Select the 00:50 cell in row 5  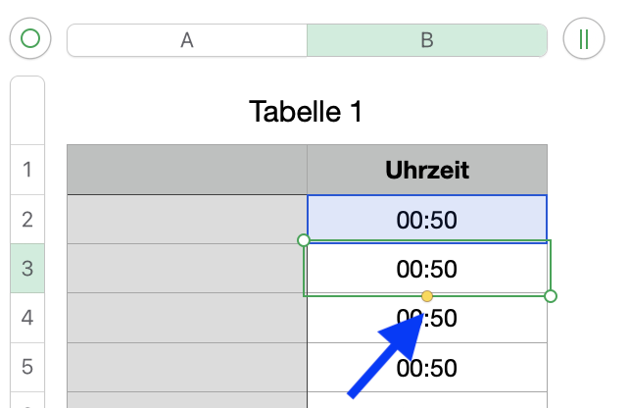(427, 368)
